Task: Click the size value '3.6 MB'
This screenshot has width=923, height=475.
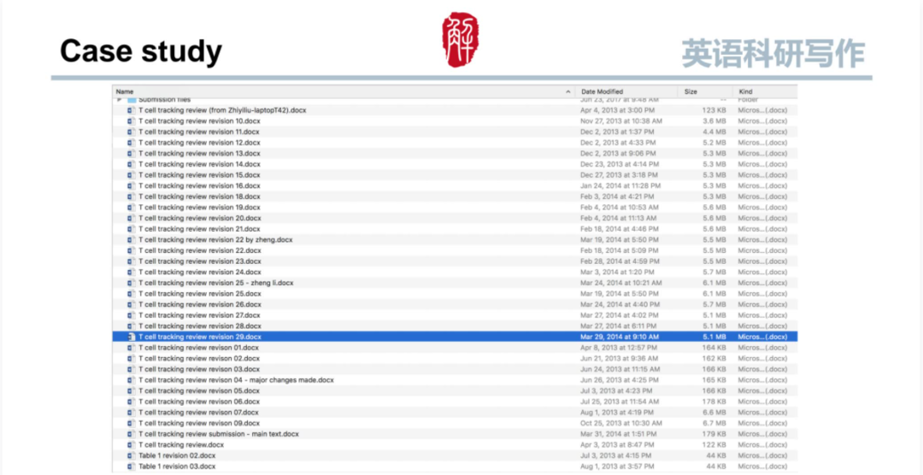Action: pyautogui.click(x=714, y=121)
